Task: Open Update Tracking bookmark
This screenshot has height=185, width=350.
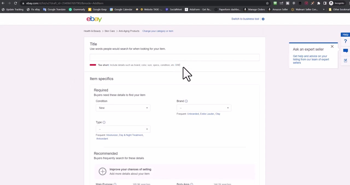Action: pyautogui.click(x=12, y=9)
